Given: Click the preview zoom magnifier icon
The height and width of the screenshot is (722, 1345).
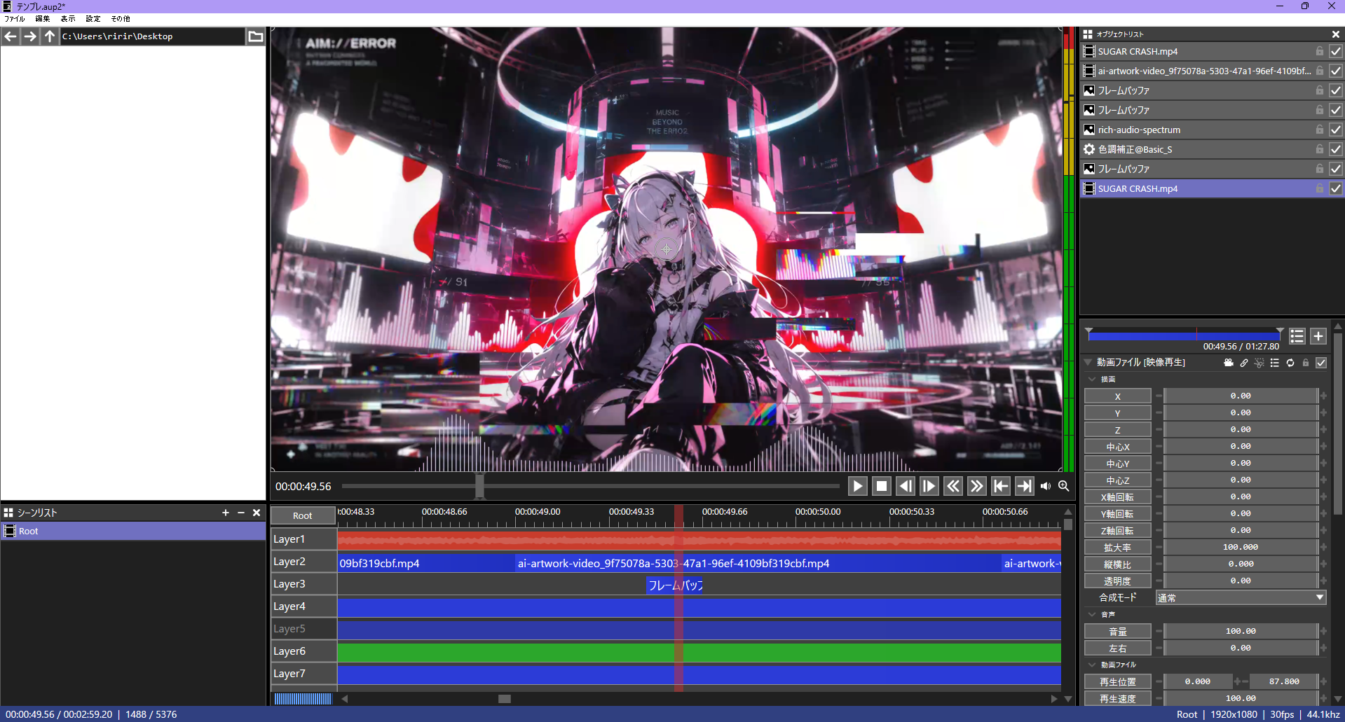Looking at the screenshot, I should pos(1064,486).
